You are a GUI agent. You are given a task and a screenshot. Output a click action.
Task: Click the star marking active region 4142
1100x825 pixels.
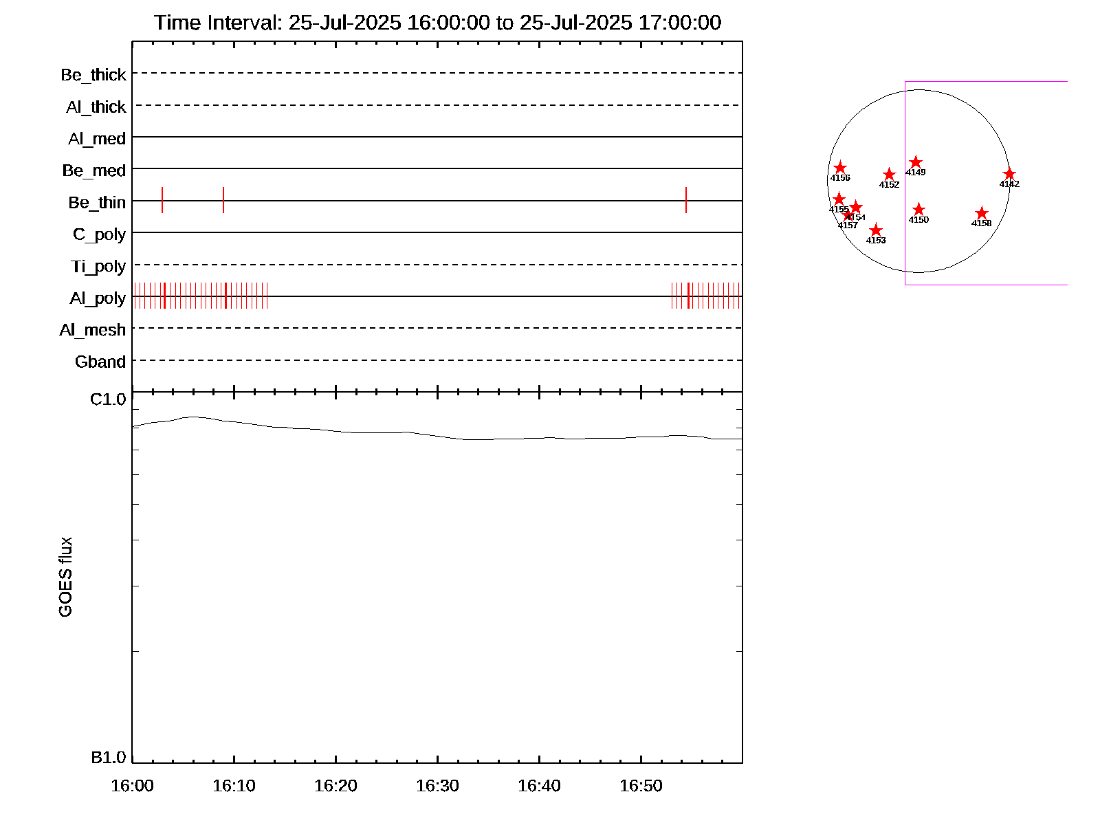tap(1009, 174)
